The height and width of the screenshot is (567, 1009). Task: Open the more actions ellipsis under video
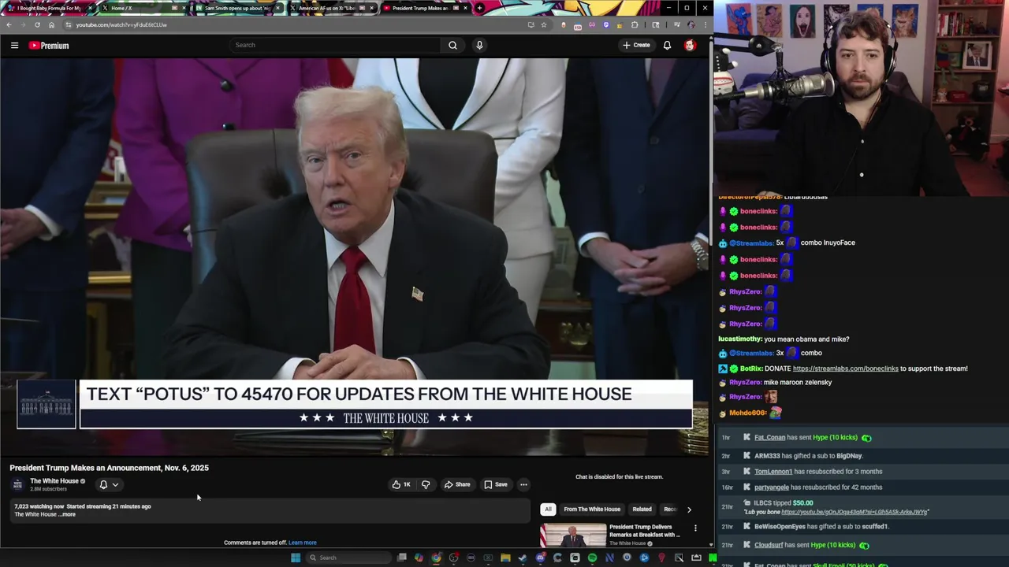point(523,484)
